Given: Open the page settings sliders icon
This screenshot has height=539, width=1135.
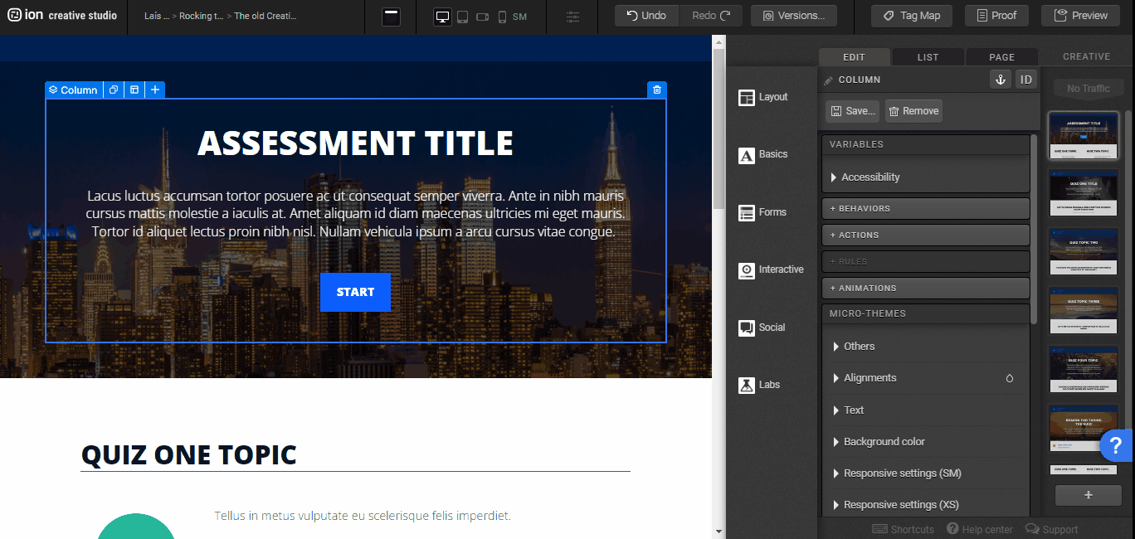Looking at the screenshot, I should click(x=573, y=17).
